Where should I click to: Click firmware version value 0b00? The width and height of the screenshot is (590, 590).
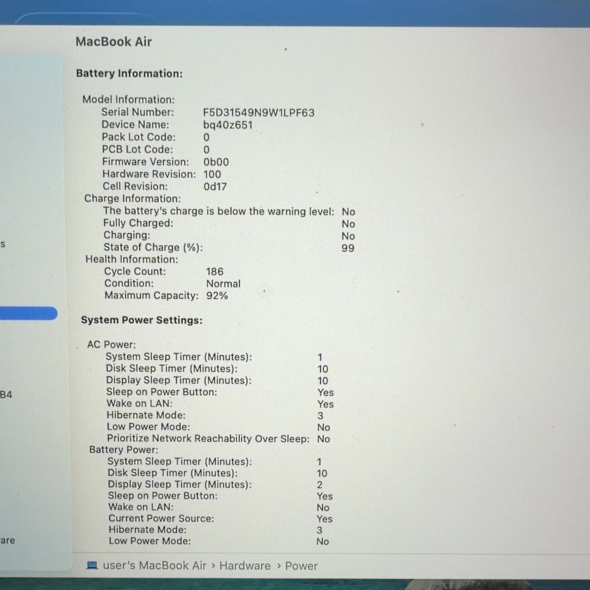click(x=216, y=162)
